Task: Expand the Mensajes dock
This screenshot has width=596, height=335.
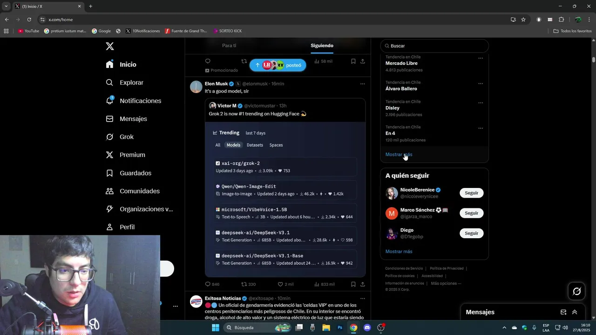Action: click(x=575, y=312)
